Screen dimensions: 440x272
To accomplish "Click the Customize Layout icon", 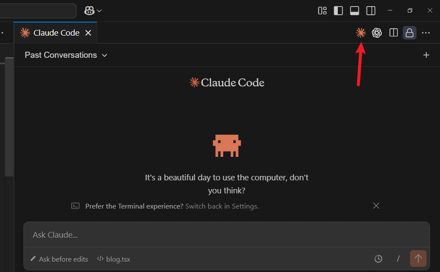I will click(322, 11).
